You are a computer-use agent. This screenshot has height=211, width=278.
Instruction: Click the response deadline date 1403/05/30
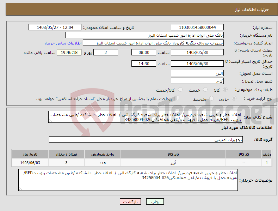[197, 52]
